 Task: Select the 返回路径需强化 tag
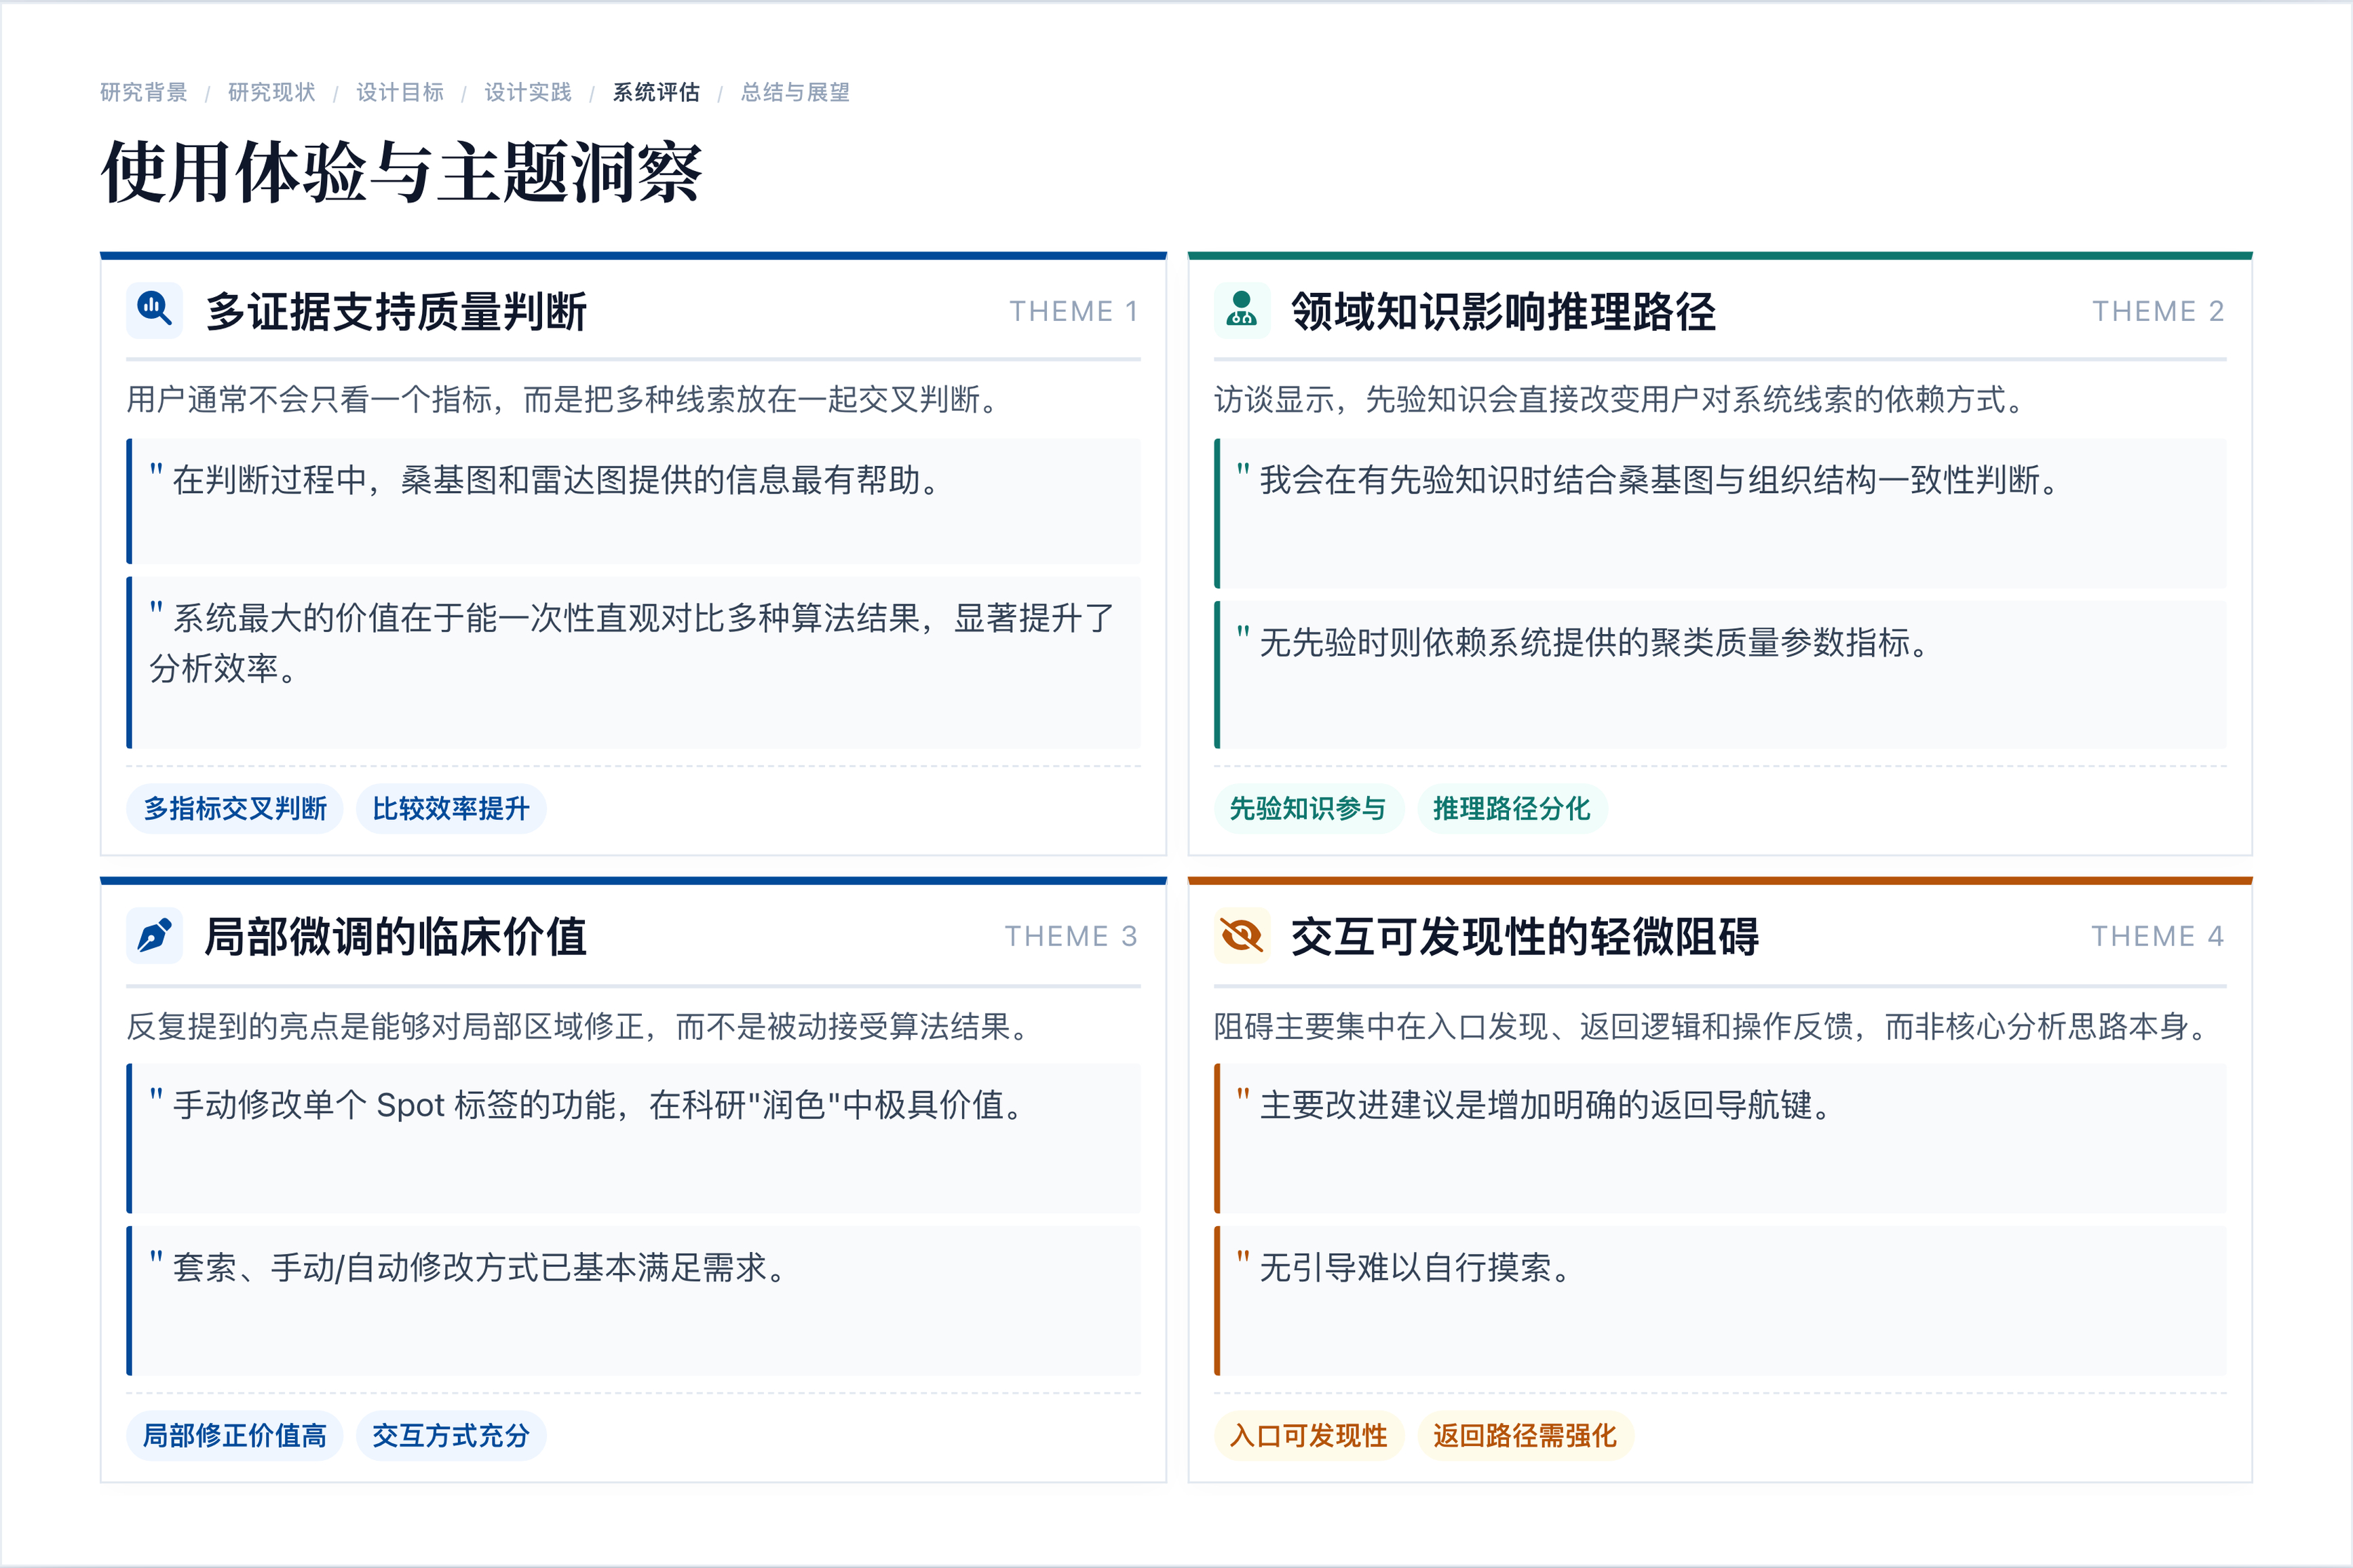click(1525, 1436)
